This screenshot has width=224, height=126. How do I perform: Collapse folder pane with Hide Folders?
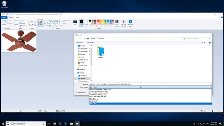[x=80, y=93]
